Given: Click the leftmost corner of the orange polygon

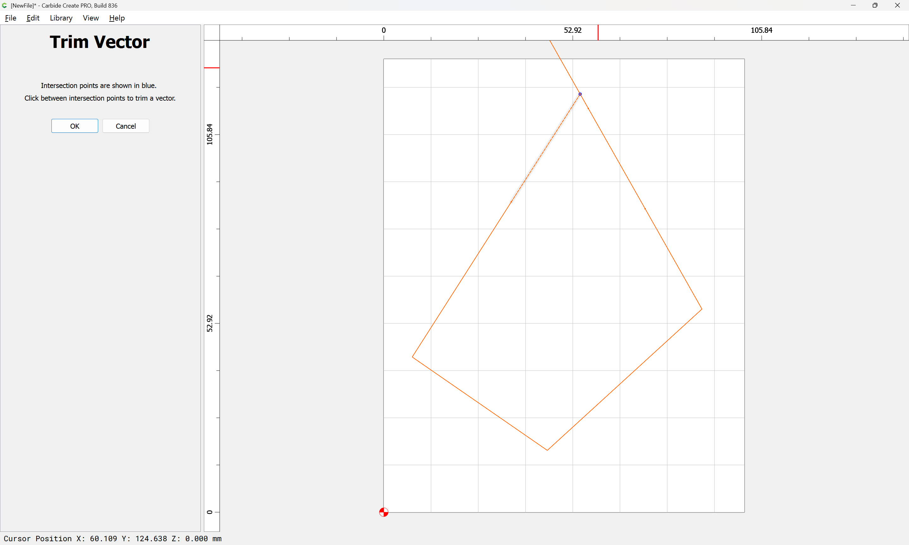Looking at the screenshot, I should click(412, 357).
